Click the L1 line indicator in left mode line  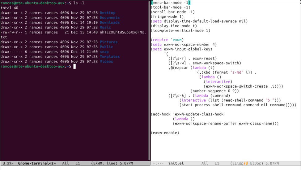pos(78,163)
